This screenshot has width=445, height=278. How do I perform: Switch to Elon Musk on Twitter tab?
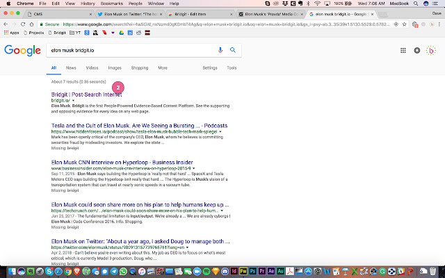[x=130, y=14]
